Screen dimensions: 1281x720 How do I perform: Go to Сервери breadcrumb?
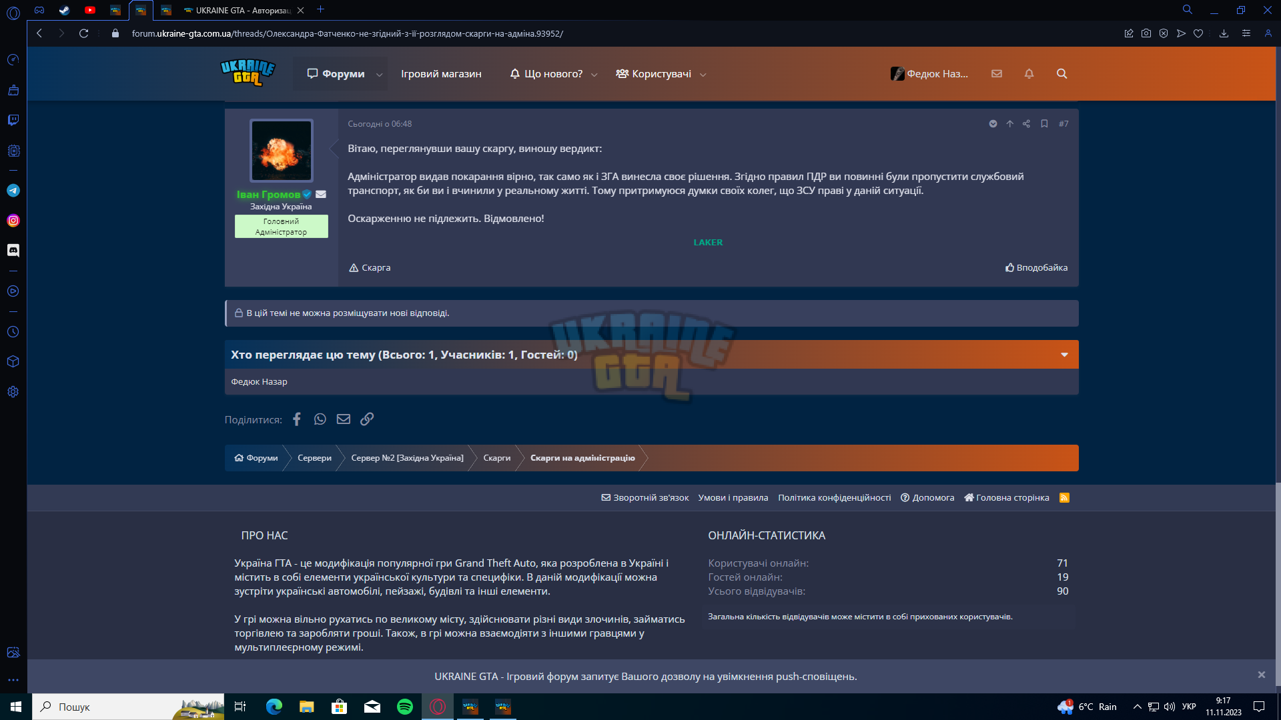tap(314, 458)
